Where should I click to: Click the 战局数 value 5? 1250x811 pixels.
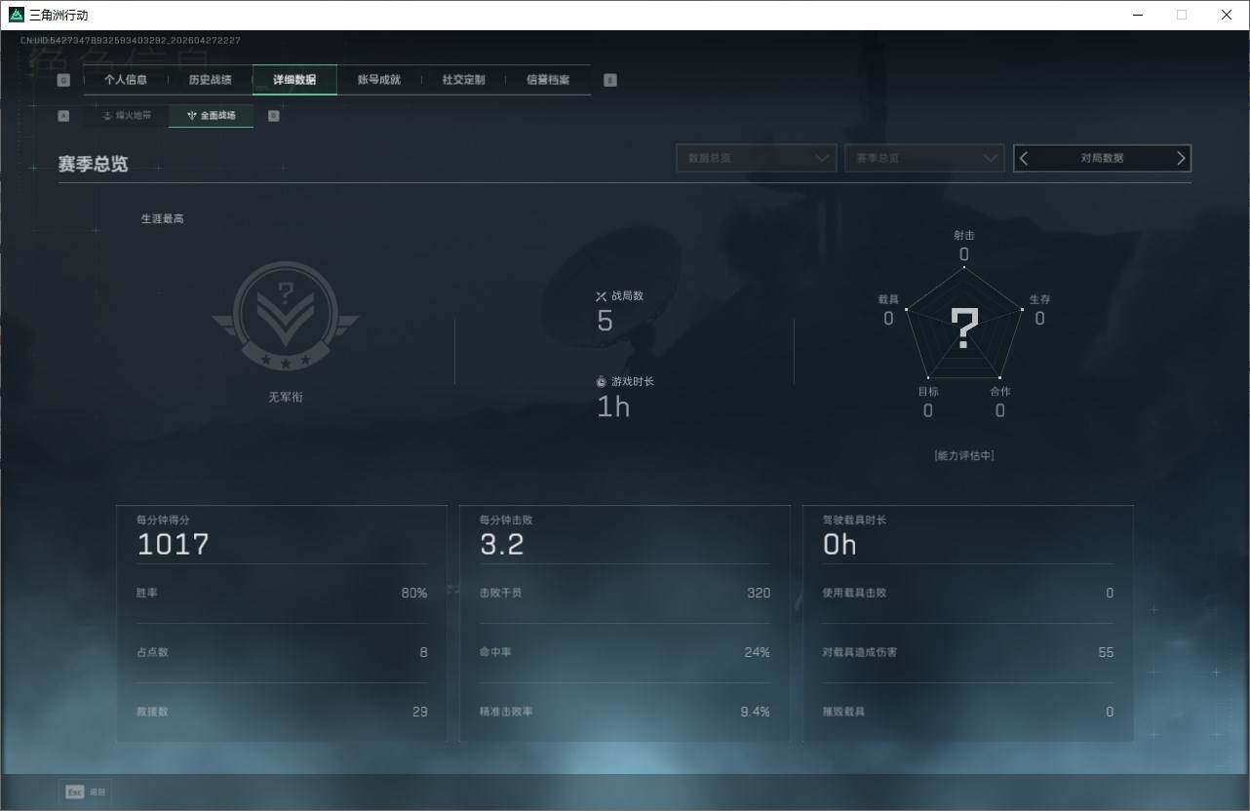605,322
